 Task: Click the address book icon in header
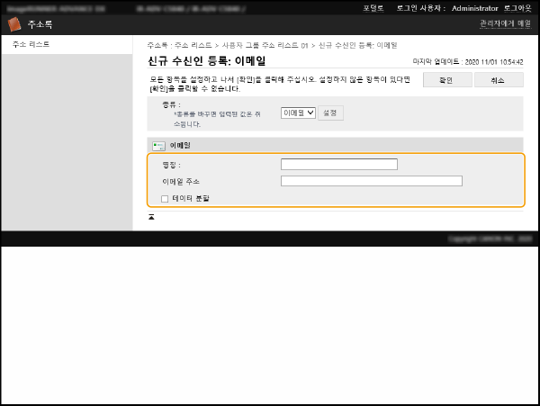coord(15,25)
